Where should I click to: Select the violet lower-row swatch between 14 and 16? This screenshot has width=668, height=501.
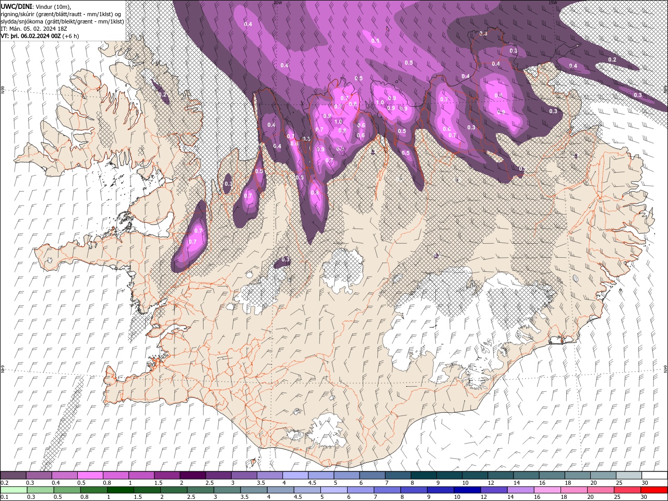pos(521,490)
